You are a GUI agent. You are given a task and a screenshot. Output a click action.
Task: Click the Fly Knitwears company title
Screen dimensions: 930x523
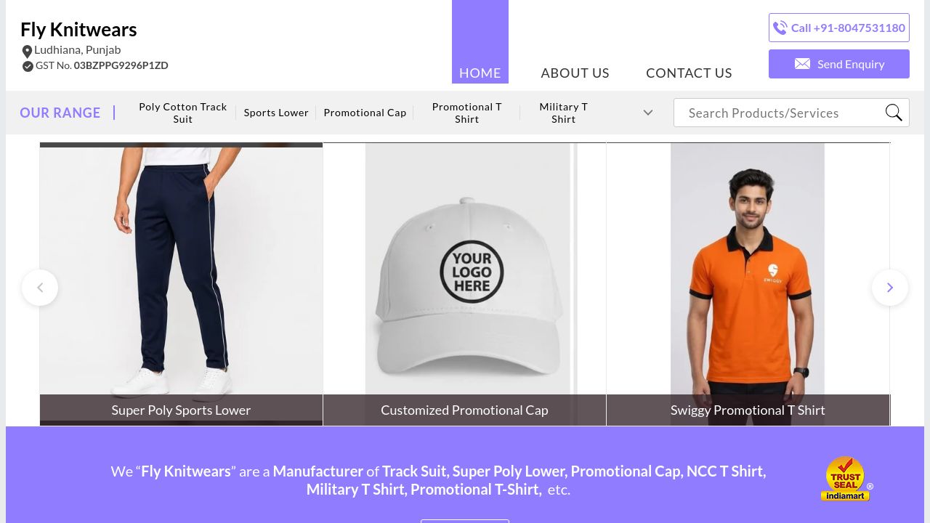point(78,29)
